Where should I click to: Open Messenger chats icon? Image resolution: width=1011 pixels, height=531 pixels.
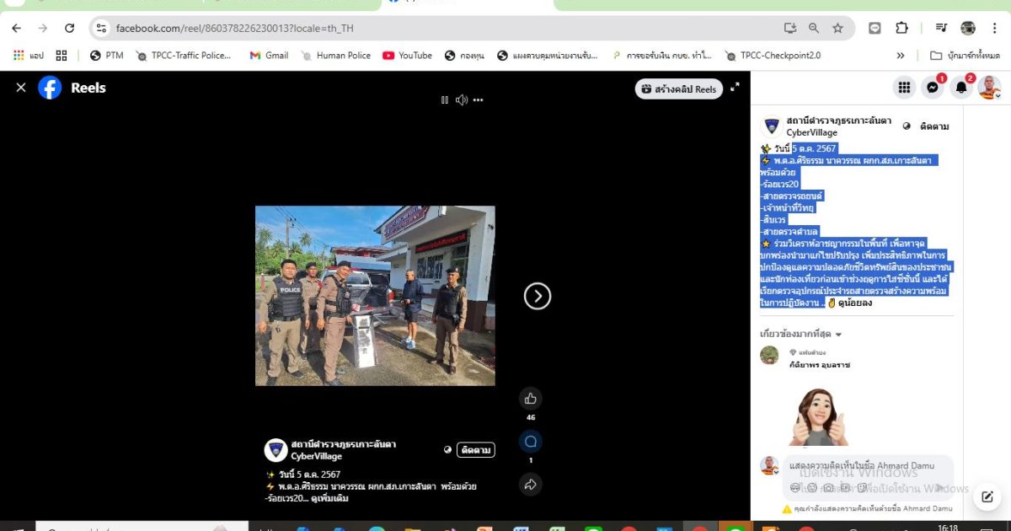point(933,88)
